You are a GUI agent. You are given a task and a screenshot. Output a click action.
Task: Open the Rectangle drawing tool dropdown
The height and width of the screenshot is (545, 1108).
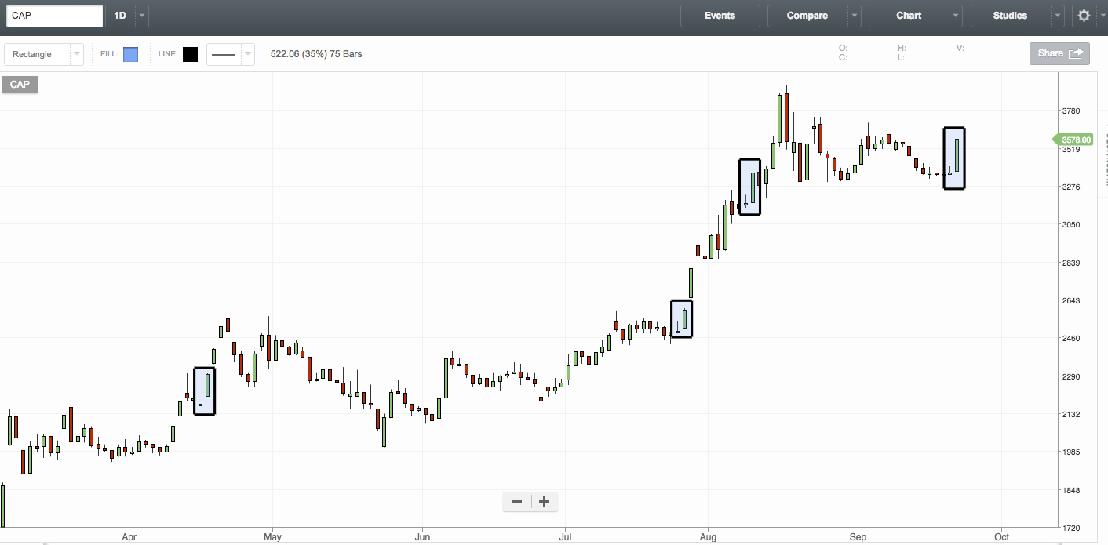click(44, 54)
